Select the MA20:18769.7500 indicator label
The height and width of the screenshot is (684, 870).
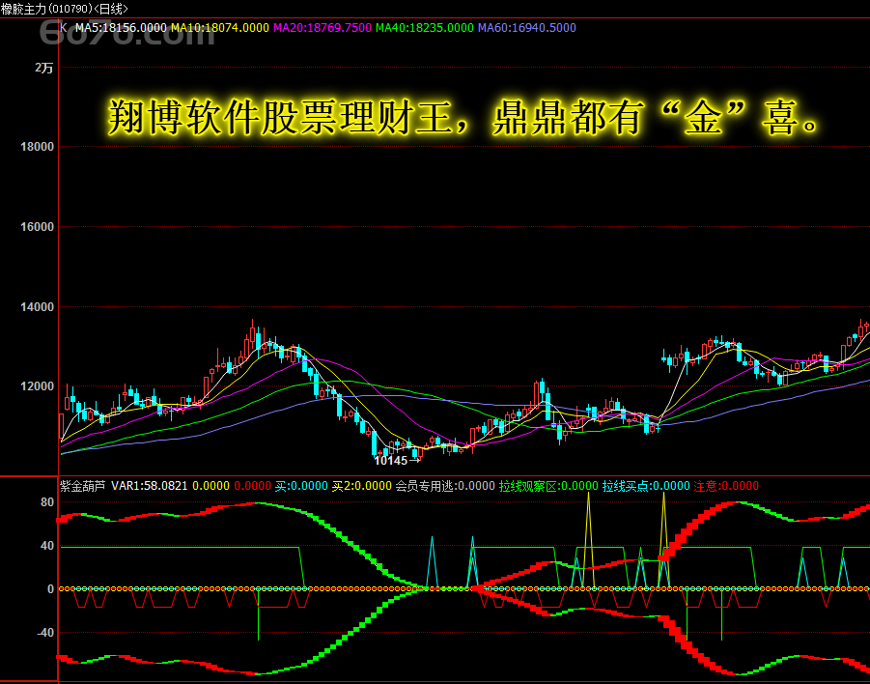click(x=323, y=28)
